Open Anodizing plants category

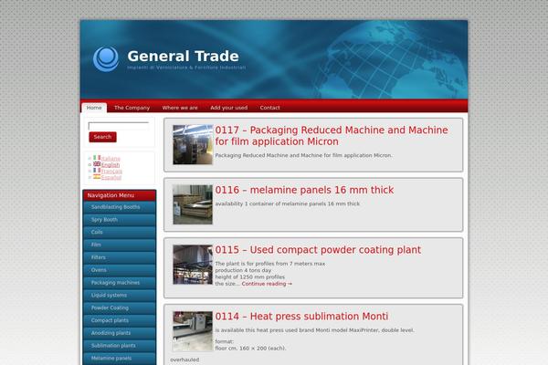[x=120, y=333]
